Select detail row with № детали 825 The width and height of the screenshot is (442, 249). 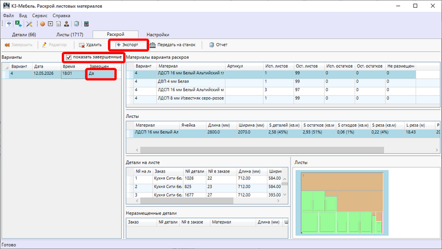pyautogui.click(x=204, y=187)
